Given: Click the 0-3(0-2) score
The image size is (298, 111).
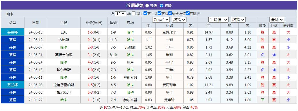Looking at the screenshot, I should point(94,92).
